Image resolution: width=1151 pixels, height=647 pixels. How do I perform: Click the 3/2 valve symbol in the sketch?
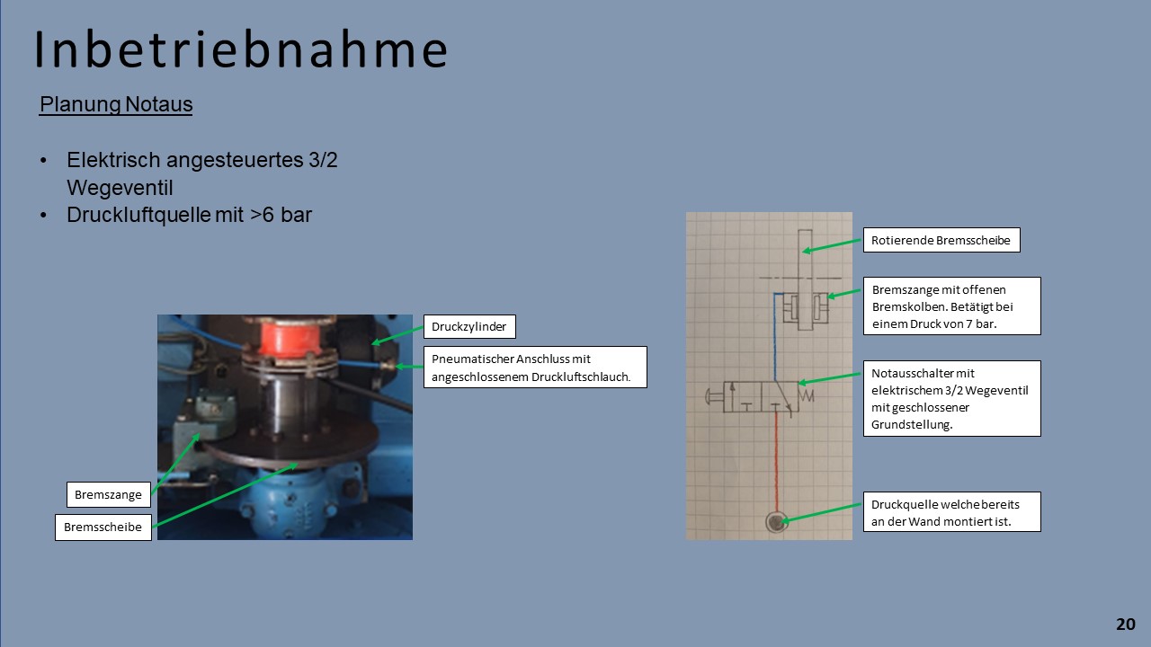tap(758, 395)
